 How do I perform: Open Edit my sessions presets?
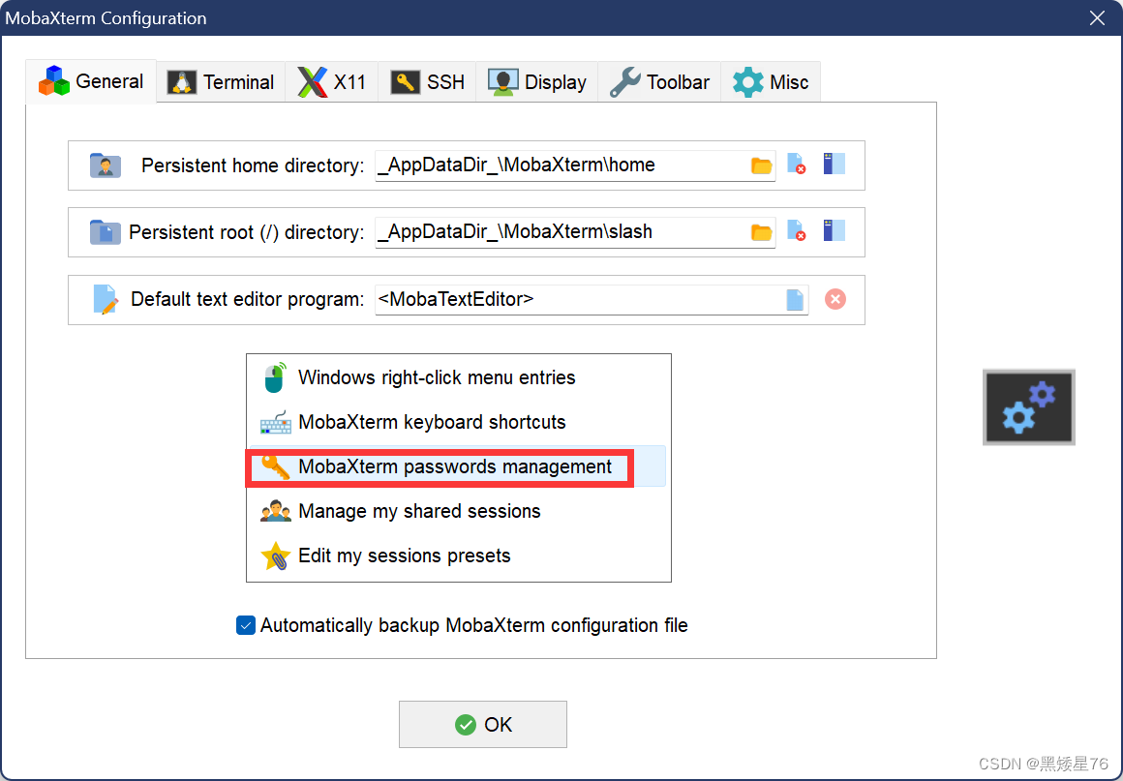tap(456, 556)
